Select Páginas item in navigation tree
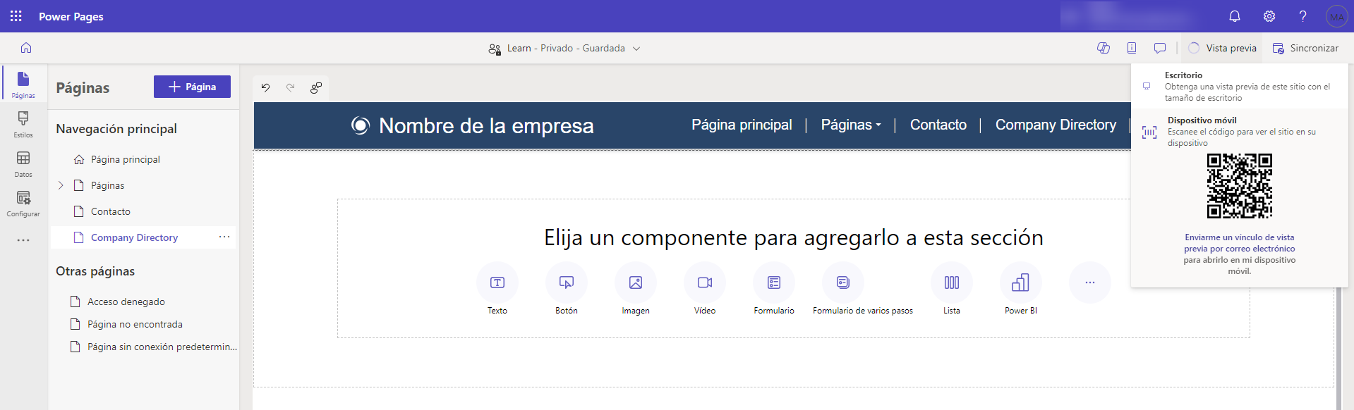The height and width of the screenshot is (410, 1354). tap(107, 185)
